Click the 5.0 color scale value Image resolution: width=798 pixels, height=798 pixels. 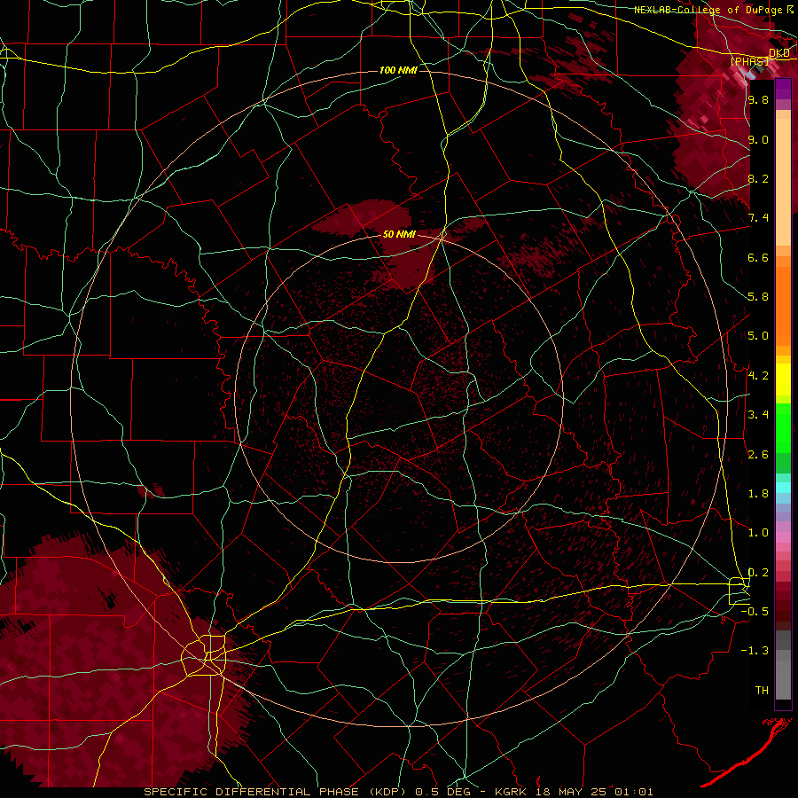click(x=758, y=336)
